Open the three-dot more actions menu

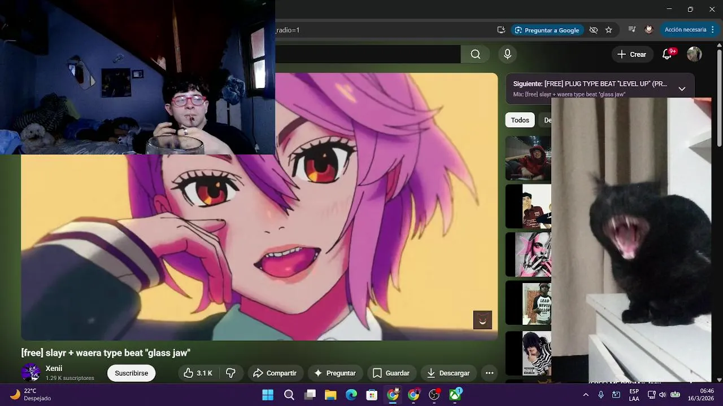tap(489, 373)
